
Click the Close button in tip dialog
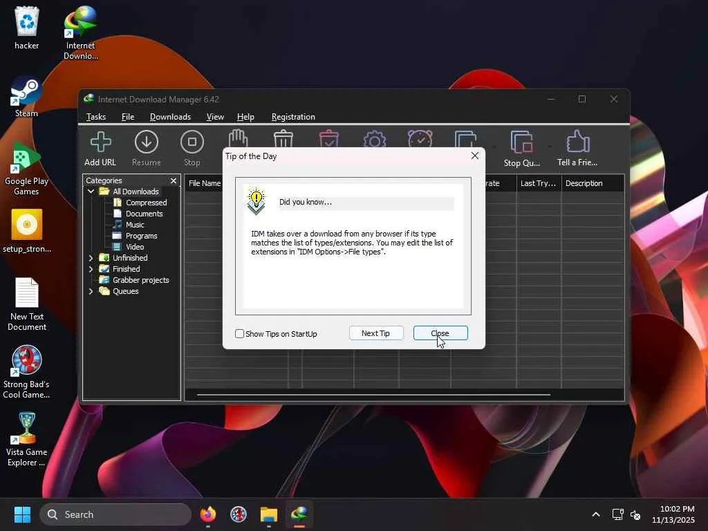tap(440, 333)
